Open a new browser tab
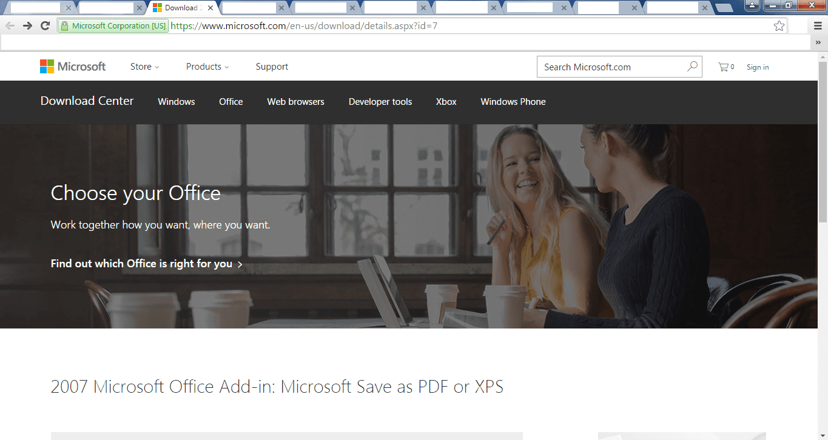Image resolution: width=828 pixels, height=440 pixels. pyautogui.click(x=725, y=7)
